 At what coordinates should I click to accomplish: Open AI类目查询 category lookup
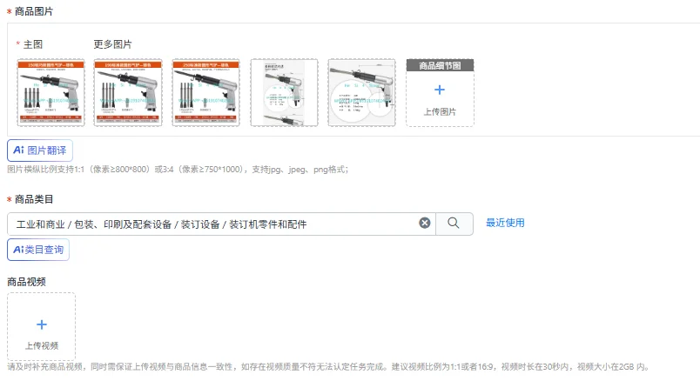coord(38,250)
